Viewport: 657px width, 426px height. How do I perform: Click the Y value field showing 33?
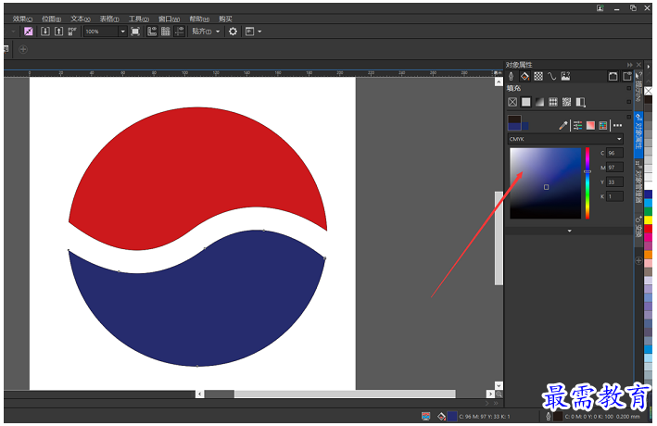614,182
